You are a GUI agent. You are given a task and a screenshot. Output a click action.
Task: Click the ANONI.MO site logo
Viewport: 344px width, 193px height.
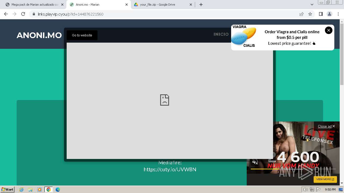pos(39,35)
